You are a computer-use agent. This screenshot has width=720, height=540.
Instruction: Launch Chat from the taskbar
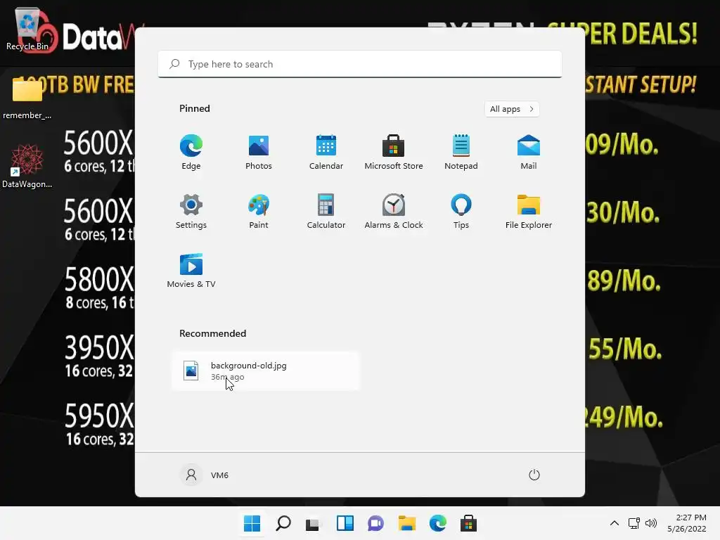tap(375, 523)
